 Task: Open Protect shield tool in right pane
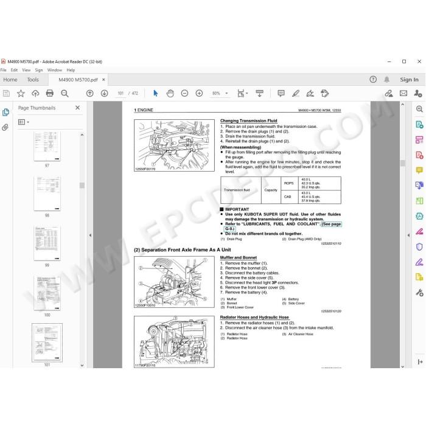419,246
